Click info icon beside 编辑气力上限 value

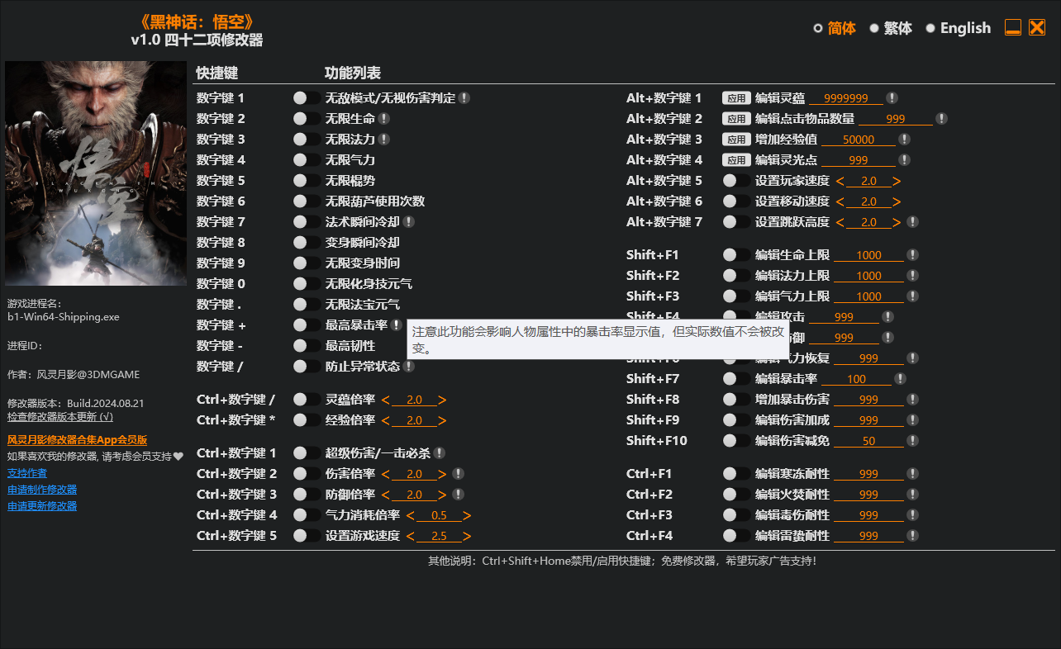912,296
